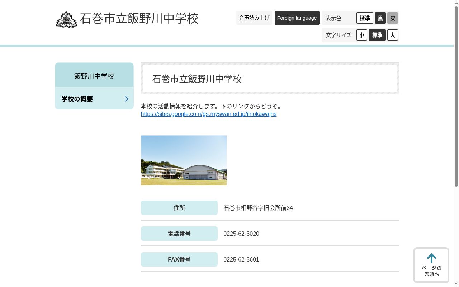
Task: Click the phone number 0225-62-3020
Action: click(x=241, y=234)
